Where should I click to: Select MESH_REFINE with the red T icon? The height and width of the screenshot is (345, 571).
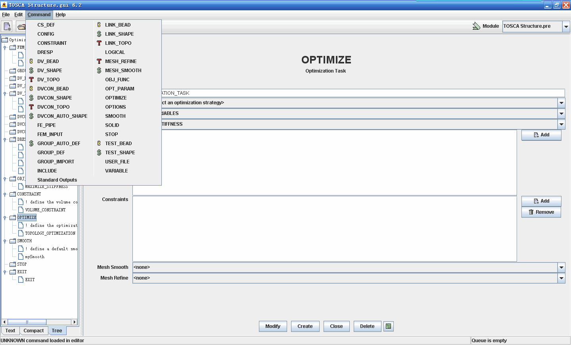(x=121, y=61)
